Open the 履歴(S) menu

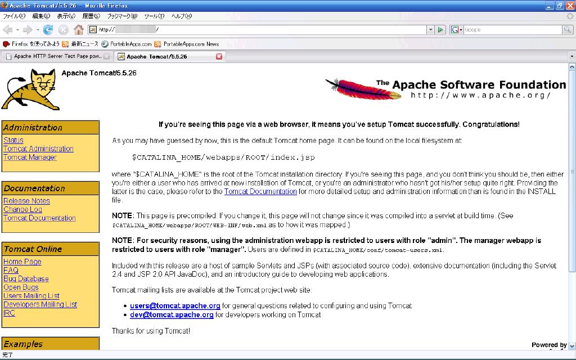91,16
